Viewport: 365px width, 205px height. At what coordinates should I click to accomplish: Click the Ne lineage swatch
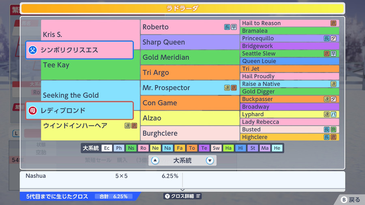tap(155, 148)
